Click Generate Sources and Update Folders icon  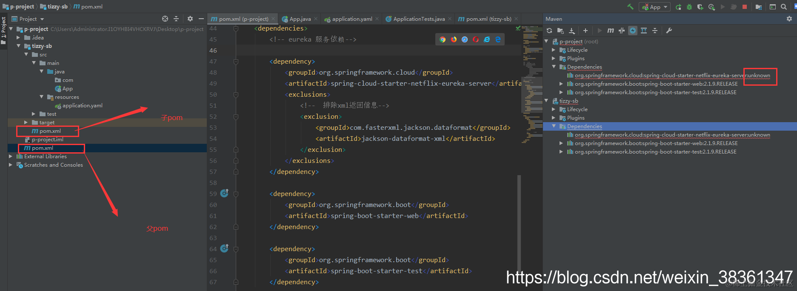tap(560, 31)
